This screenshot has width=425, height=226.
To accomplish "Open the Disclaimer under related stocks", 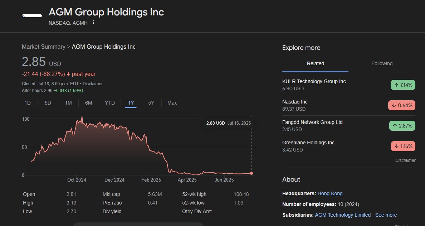I will [x=405, y=160].
